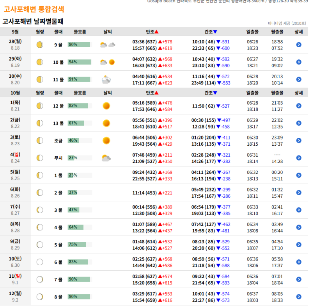Image resolution: width=312 pixels, height=307 pixels.
Task: Open detail arrow for 6(화) row
Action: [299, 193]
